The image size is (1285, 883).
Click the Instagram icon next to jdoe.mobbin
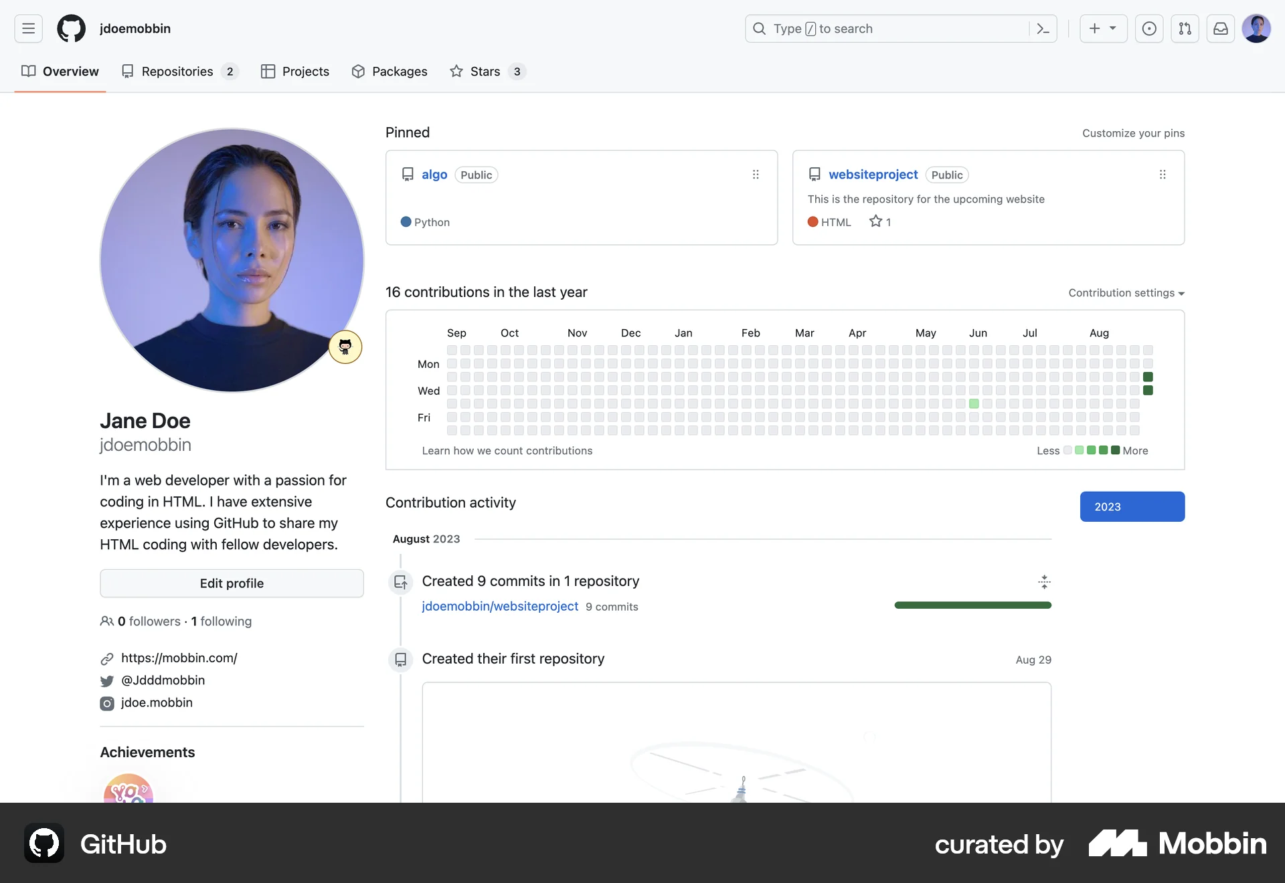[107, 703]
